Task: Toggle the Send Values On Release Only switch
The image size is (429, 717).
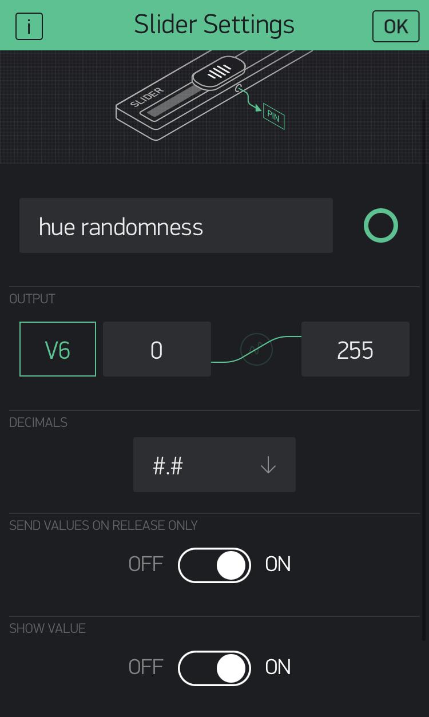Action: tap(214, 565)
